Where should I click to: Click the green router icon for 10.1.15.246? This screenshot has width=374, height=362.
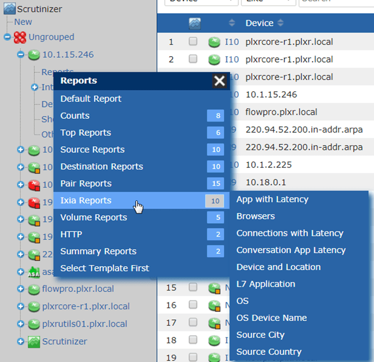click(34, 55)
